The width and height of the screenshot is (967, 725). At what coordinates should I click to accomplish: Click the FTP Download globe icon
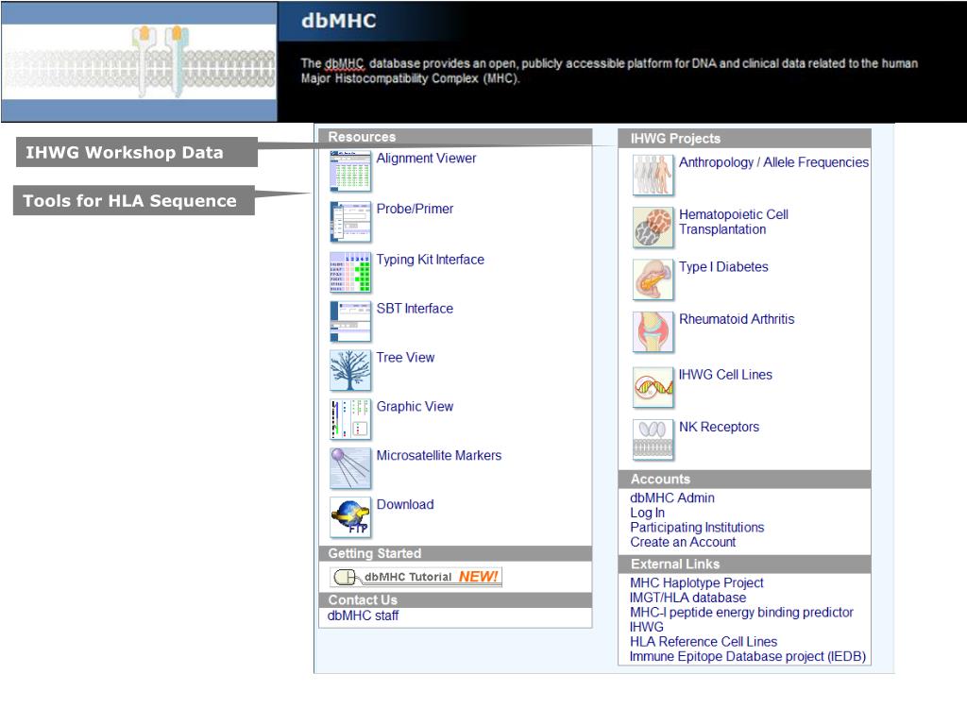point(350,517)
